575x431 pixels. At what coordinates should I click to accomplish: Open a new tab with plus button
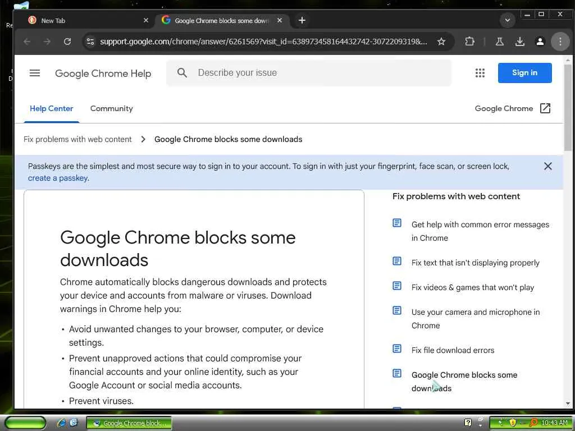click(302, 21)
